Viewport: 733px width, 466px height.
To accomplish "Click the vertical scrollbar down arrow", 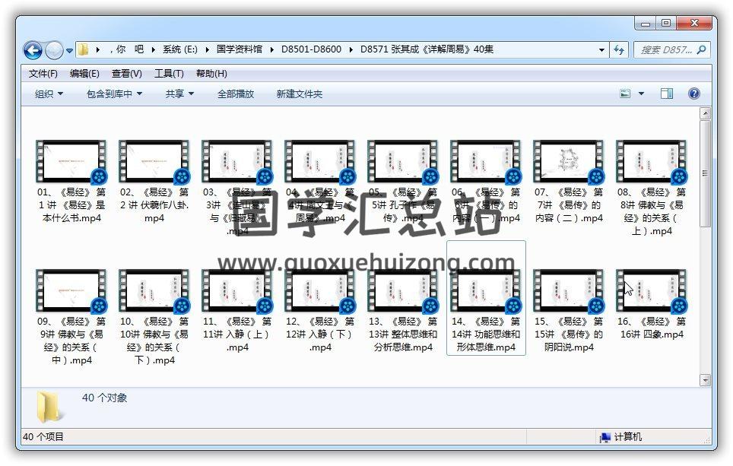I will point(706,380).
